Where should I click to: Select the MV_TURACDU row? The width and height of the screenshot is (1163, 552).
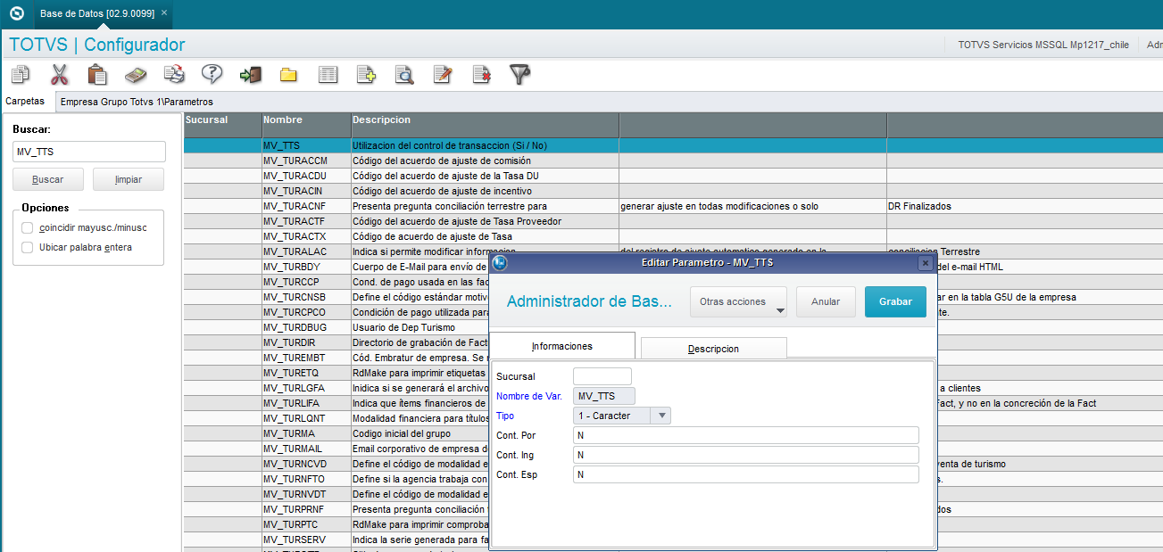tap(673, 176)
